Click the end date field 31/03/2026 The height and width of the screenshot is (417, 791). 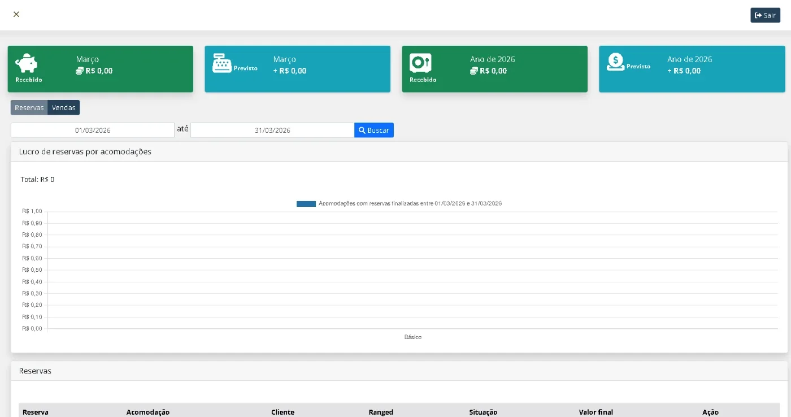(272, 130)
